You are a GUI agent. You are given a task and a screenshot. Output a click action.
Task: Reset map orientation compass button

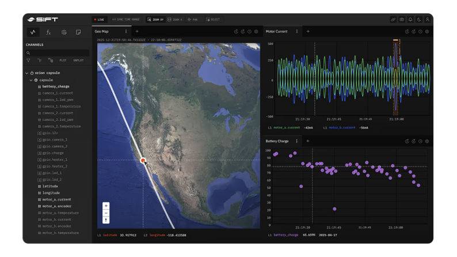tap(106, 220)
